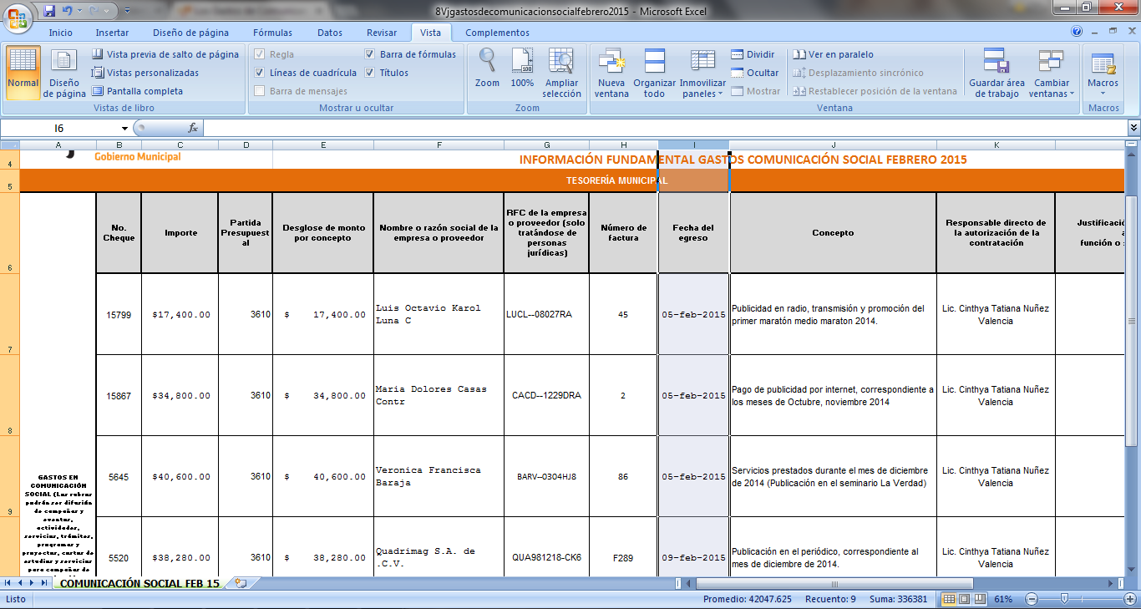Viewport: 1141px width, 609px height.
Task: Open Vista previa de salto de página
Action: point(165,54)
